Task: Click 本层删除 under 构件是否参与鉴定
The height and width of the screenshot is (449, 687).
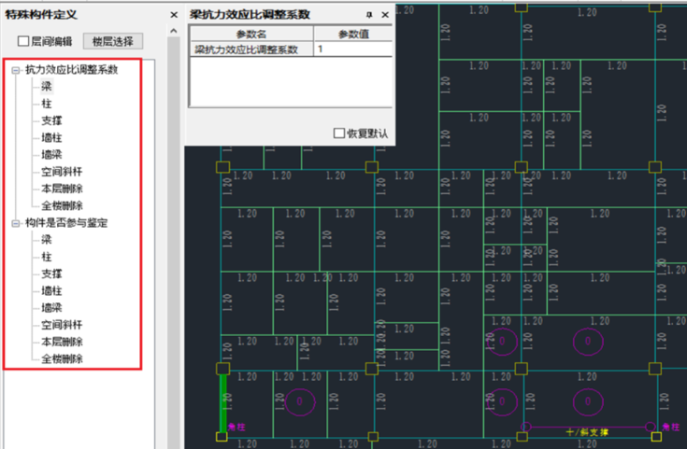Action: [62, 342]
